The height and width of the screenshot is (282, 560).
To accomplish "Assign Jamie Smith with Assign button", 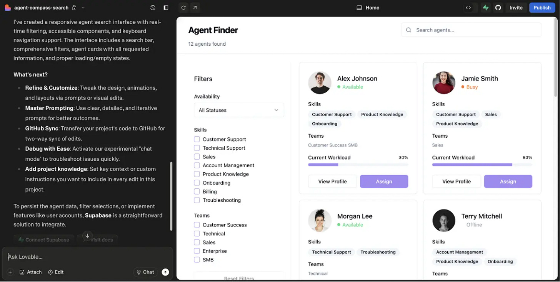I will [x=508, y=181].
